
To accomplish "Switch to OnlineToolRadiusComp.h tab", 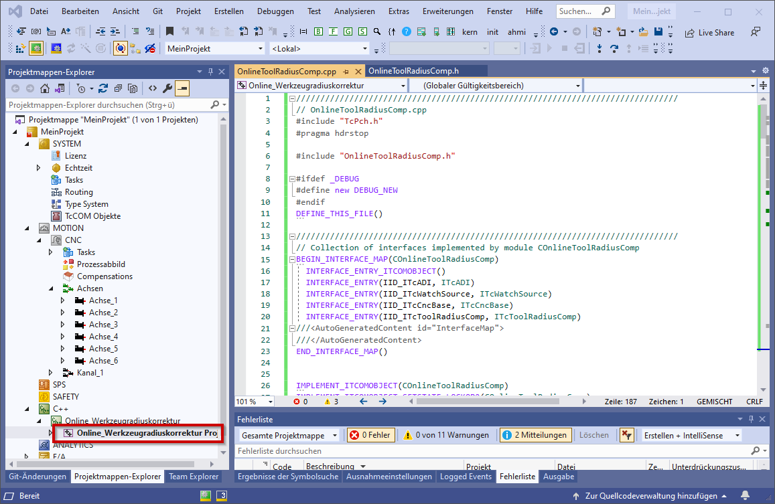I will coord(414,71).
